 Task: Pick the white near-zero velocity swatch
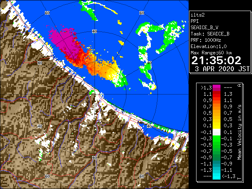coord(217,132)
